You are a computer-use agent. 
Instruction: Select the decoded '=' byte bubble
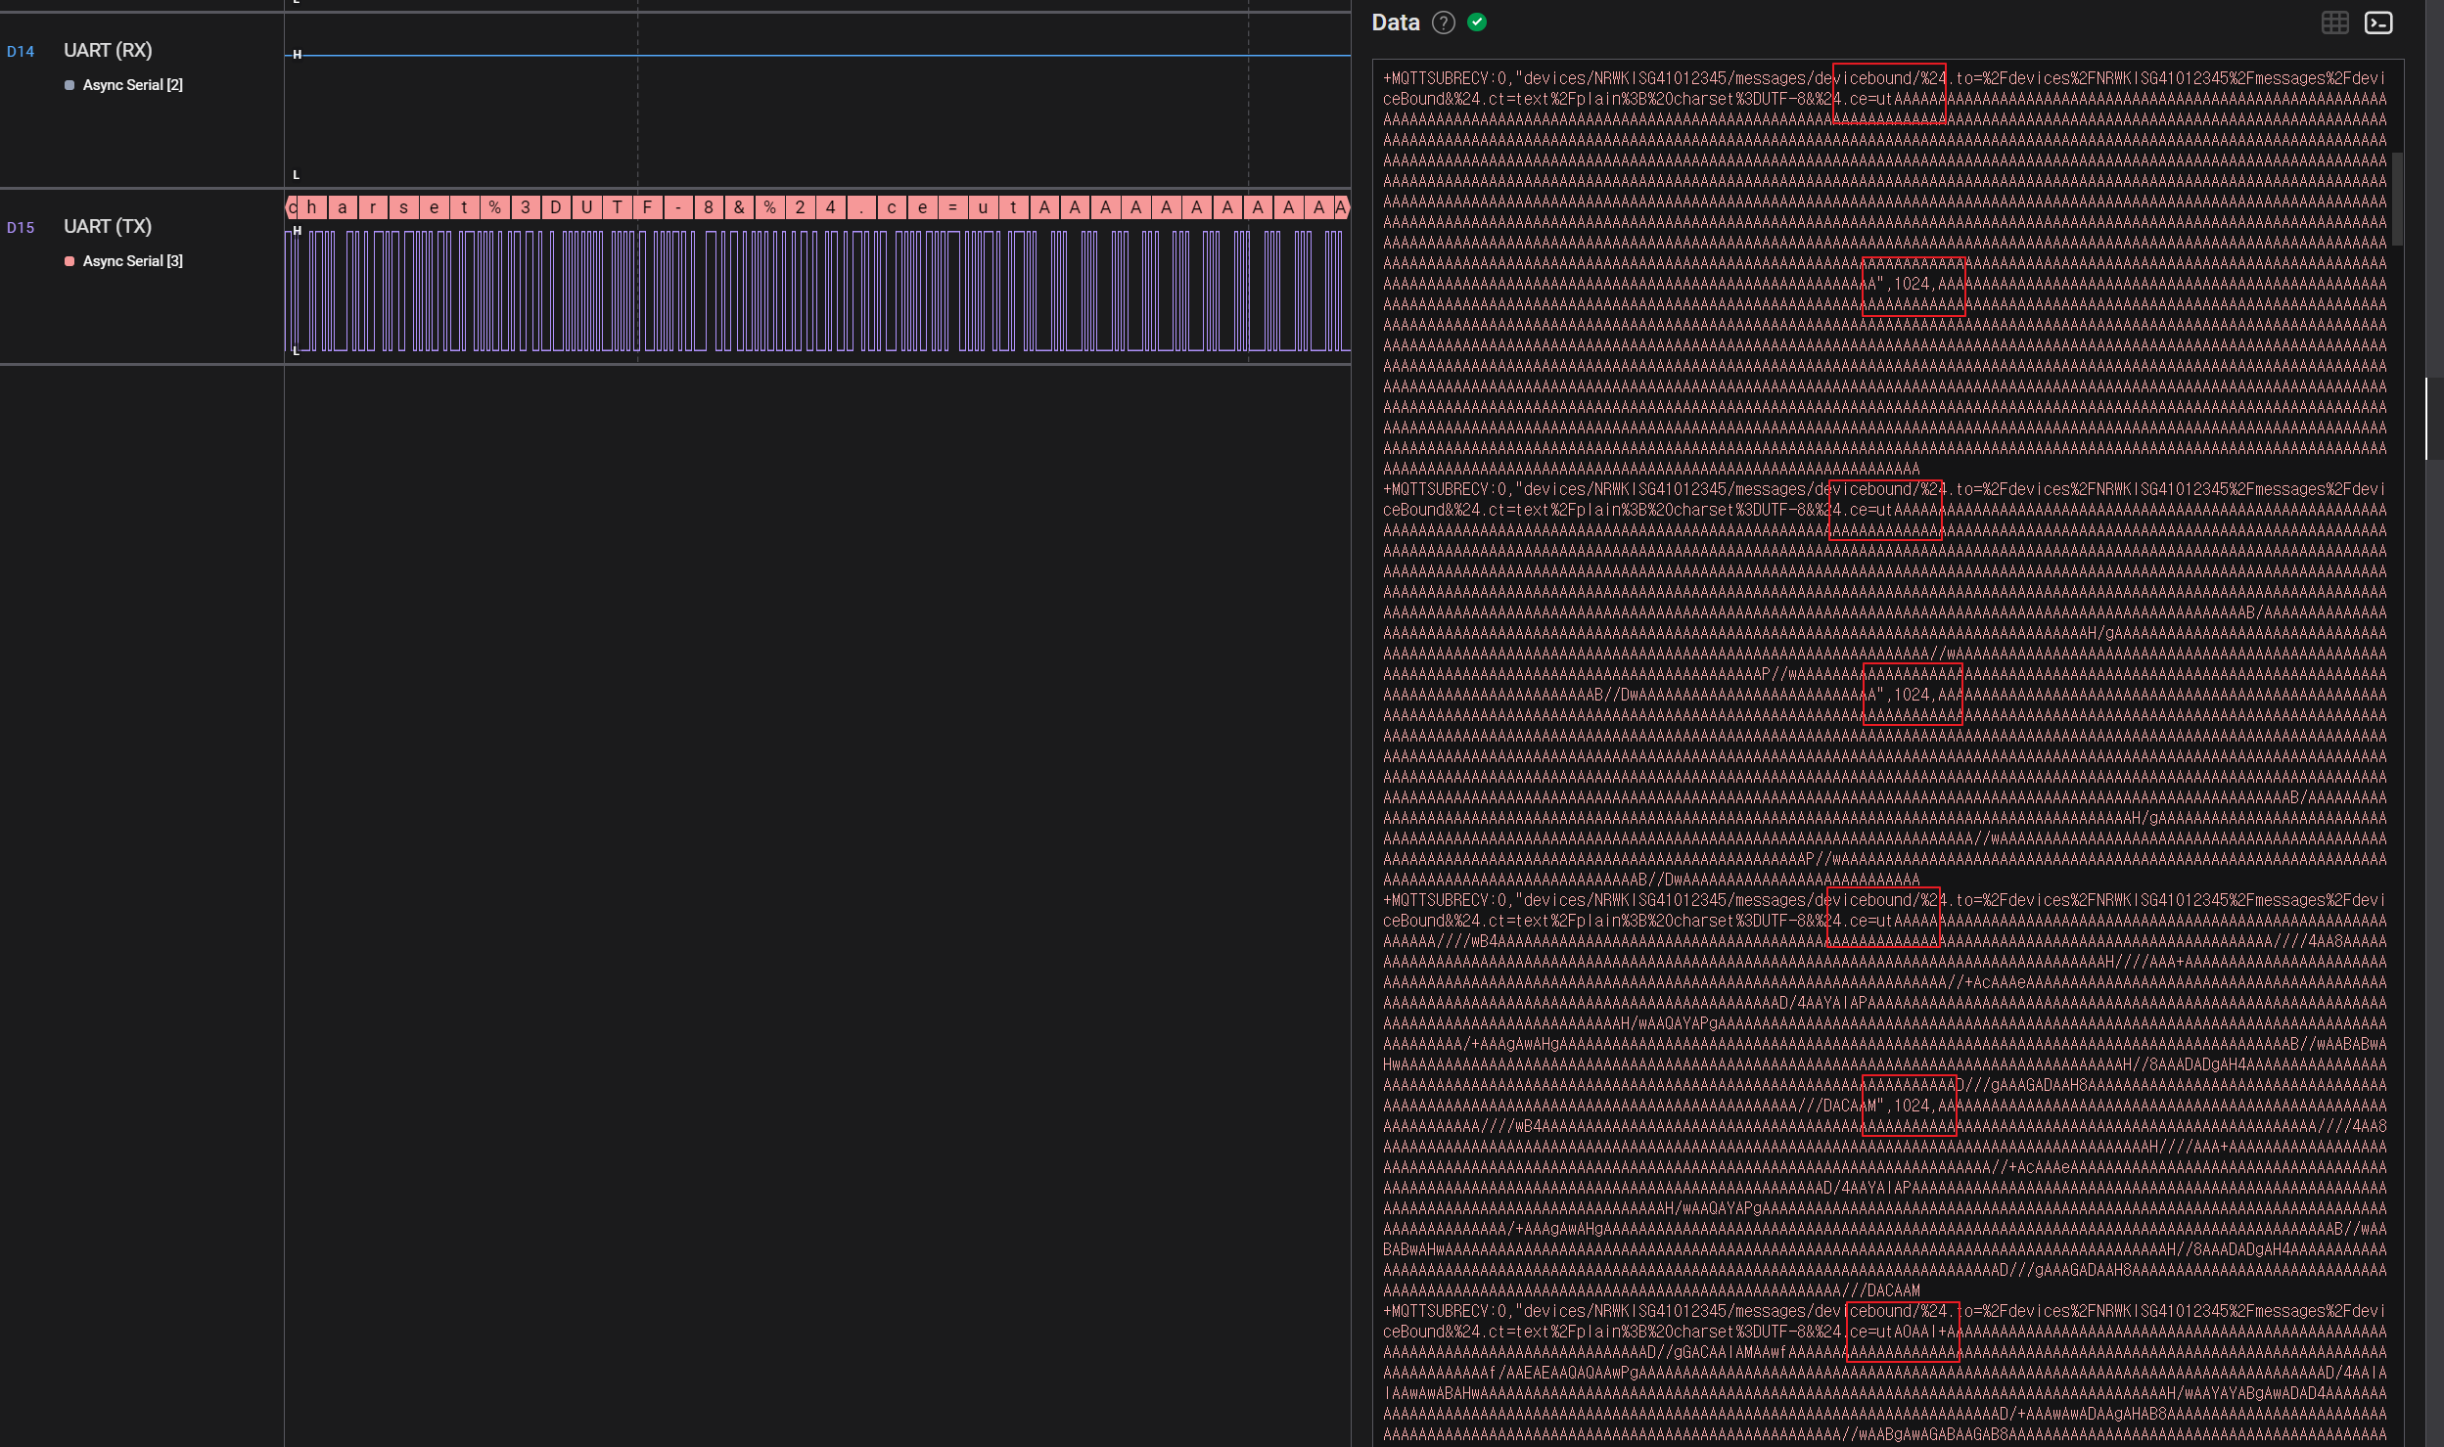[952, 207]
